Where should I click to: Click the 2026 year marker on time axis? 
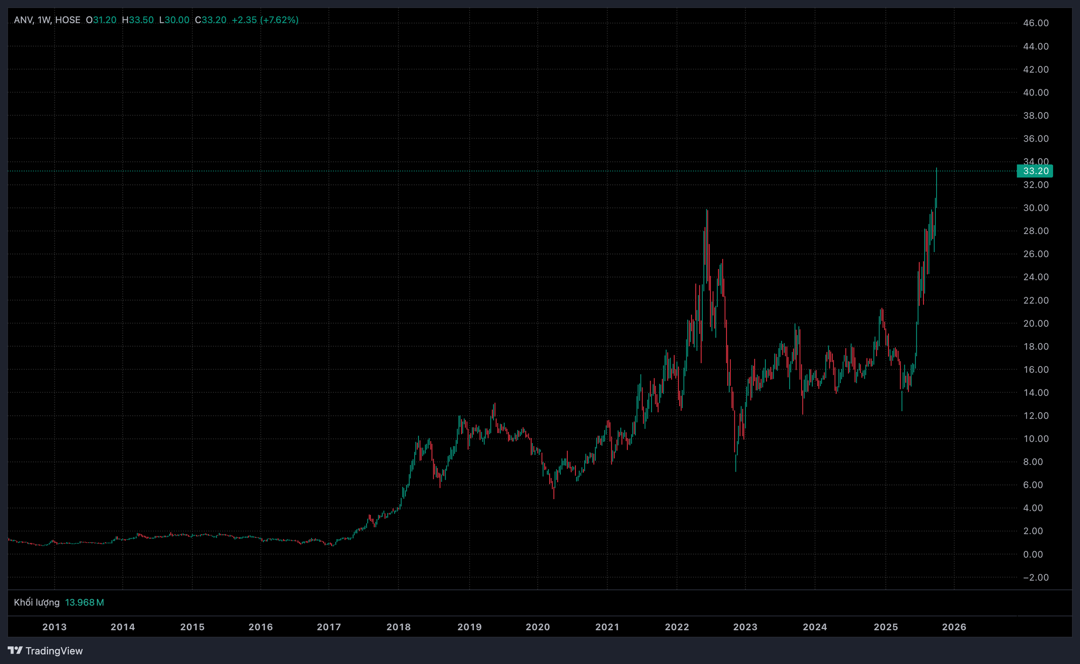coord(954,626)
